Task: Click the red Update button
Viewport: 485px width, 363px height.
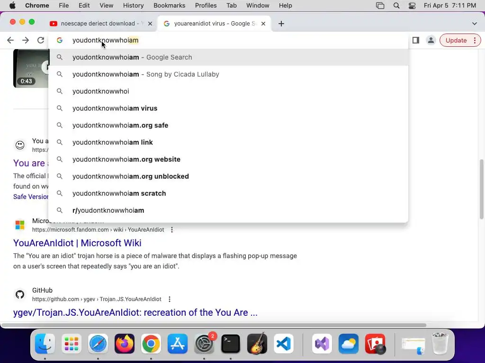Action: (x=456, y=40)
